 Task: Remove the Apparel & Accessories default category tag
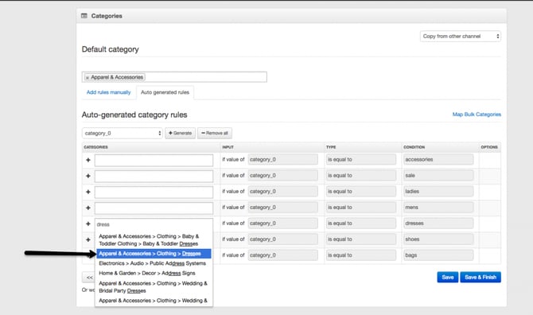(x=88, y=77)
